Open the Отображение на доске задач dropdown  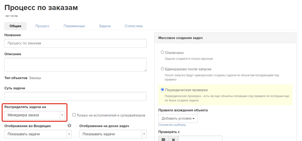click(113, 134)
